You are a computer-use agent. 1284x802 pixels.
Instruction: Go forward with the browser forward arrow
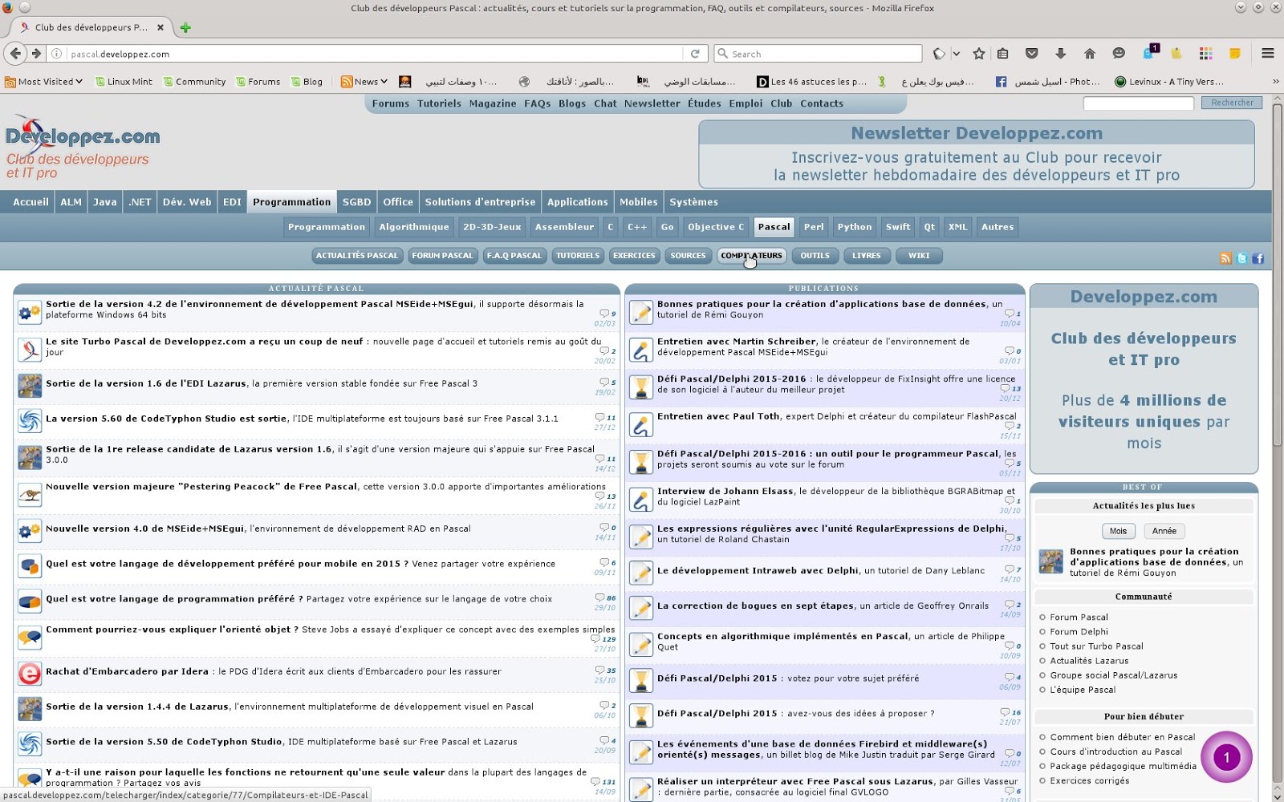(36, 54)
